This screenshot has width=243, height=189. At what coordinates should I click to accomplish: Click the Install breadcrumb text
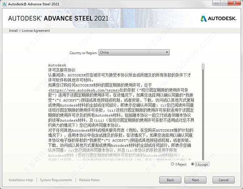[13, 31]
